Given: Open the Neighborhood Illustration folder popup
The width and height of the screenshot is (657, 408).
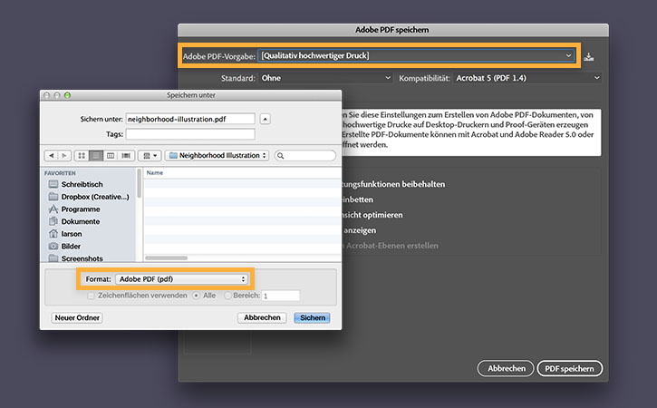Looking at the screenshot, I should coord(217,156).
